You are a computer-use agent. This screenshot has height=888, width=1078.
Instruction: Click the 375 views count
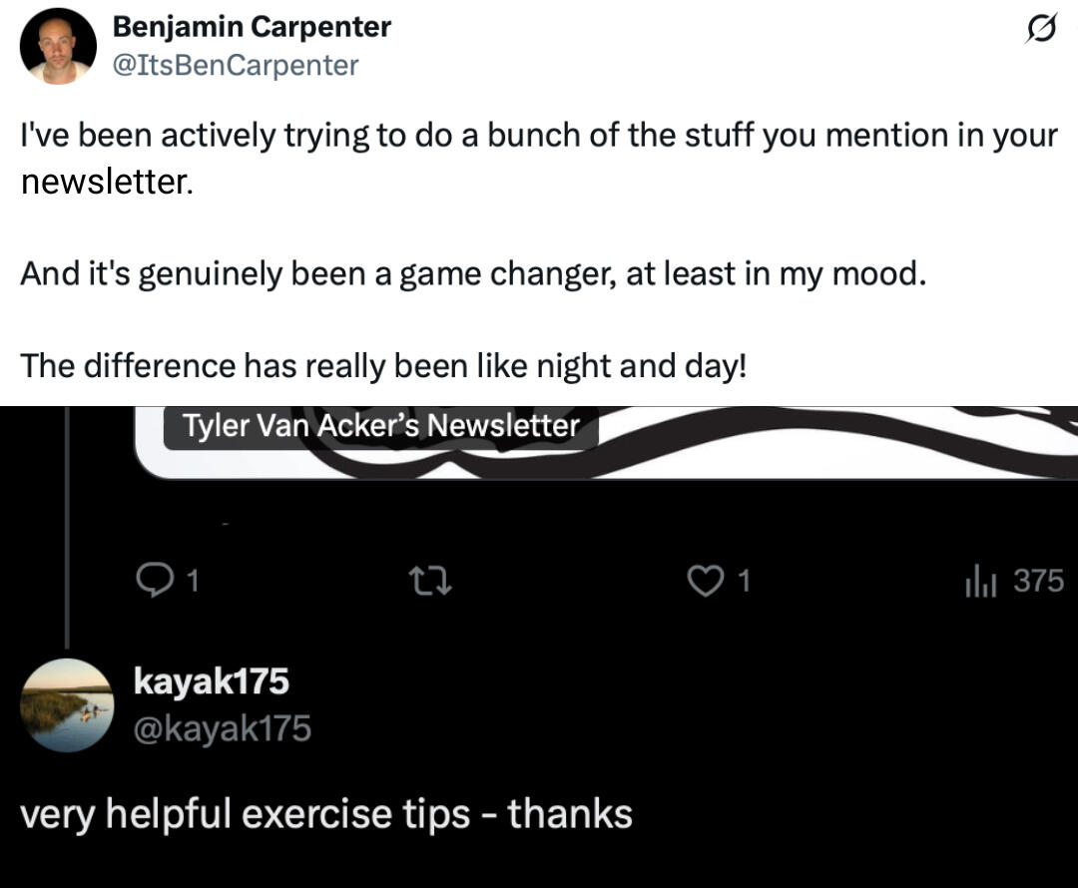coord(1039,581)
